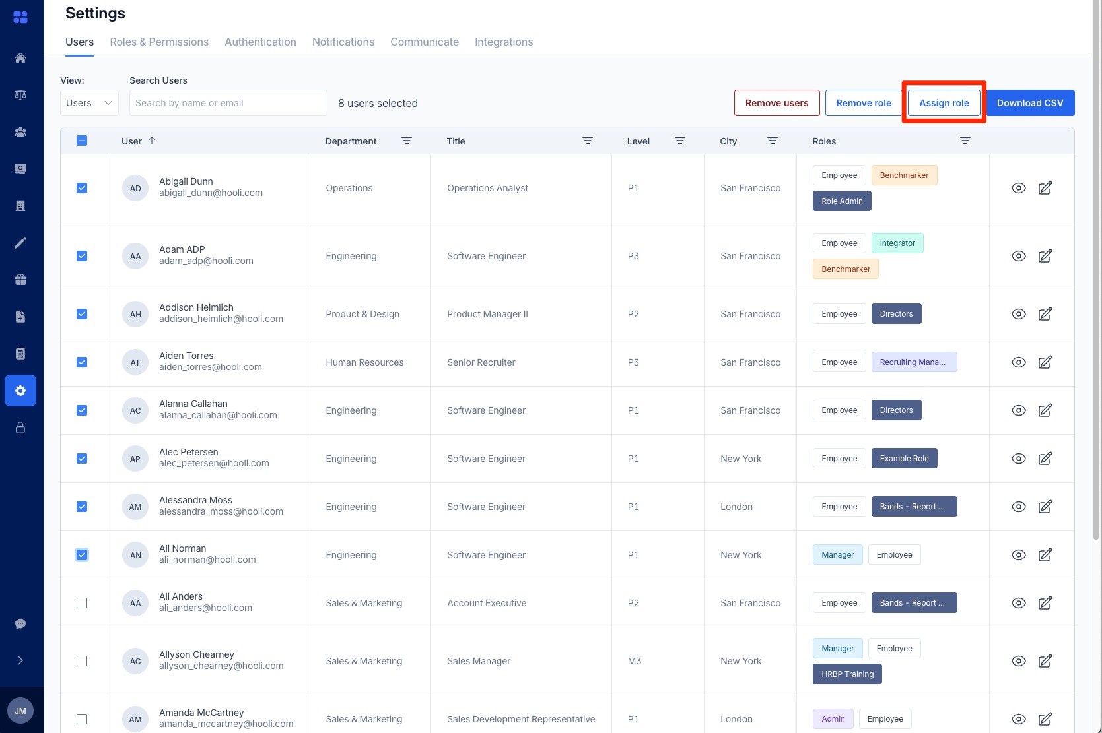Open the Authentication tab

click(260, 42)
